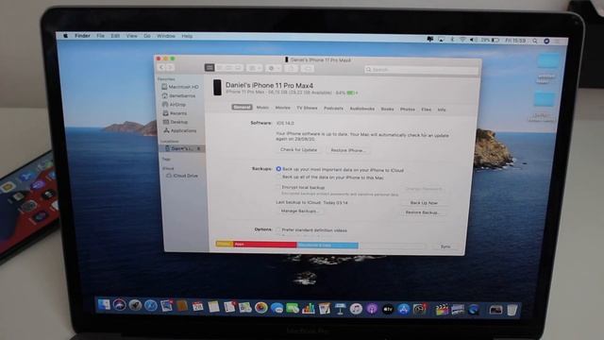Image resolution: width=604 pixels, height=340 pixels.
Task: Go back with the Finder back arrow
Action: point(161,67)
